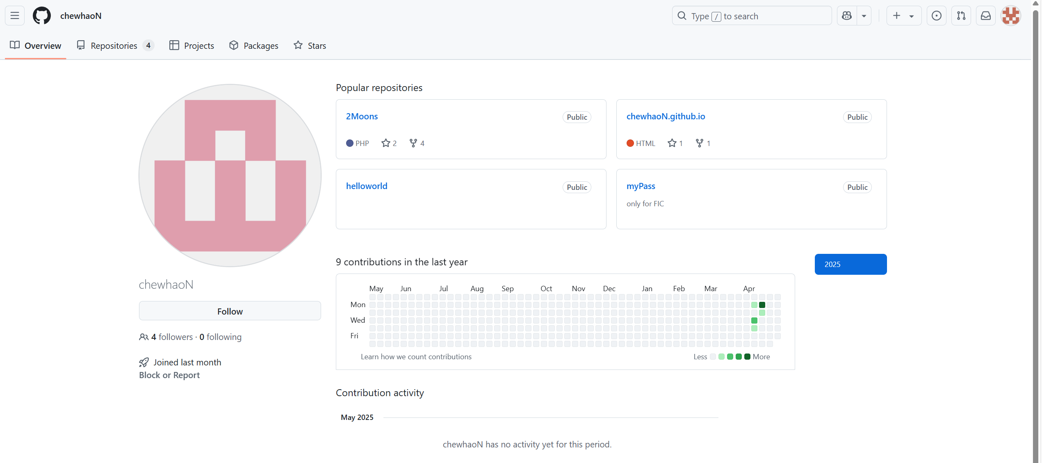Click the 2Moons fork count icon
1042x463 pixels.
click(413, 143)
